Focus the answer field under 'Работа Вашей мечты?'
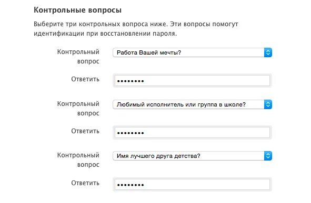This screenshot has height=203, width=311. coord(192,80)
